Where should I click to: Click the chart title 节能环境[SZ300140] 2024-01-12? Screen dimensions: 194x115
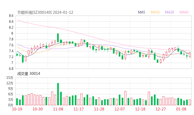click(x=45, y=13)
